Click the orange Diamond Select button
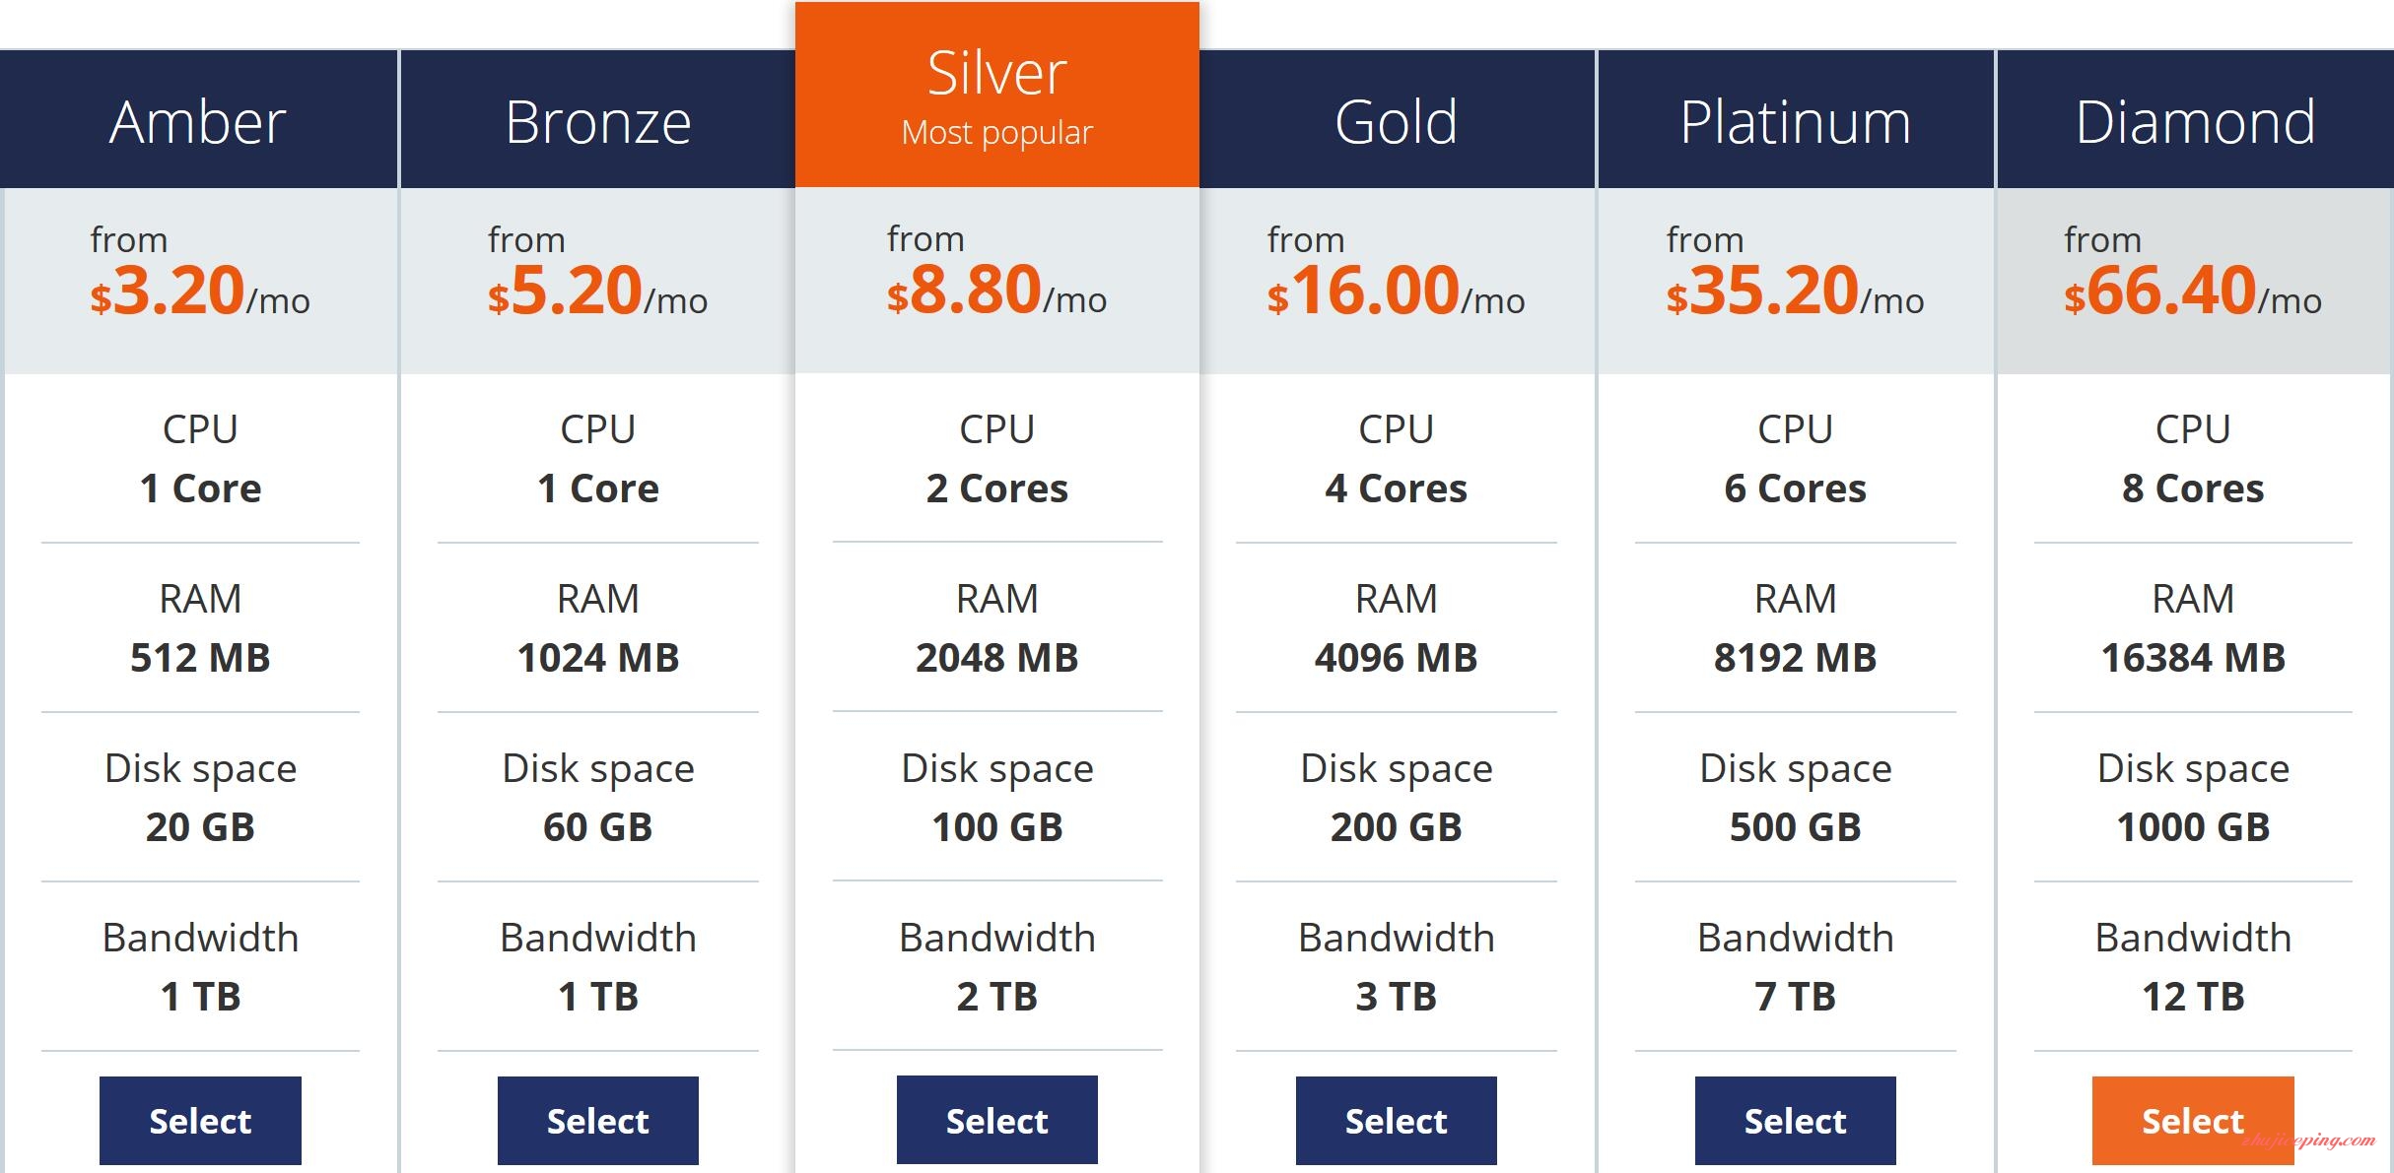 (2192, 1120)
